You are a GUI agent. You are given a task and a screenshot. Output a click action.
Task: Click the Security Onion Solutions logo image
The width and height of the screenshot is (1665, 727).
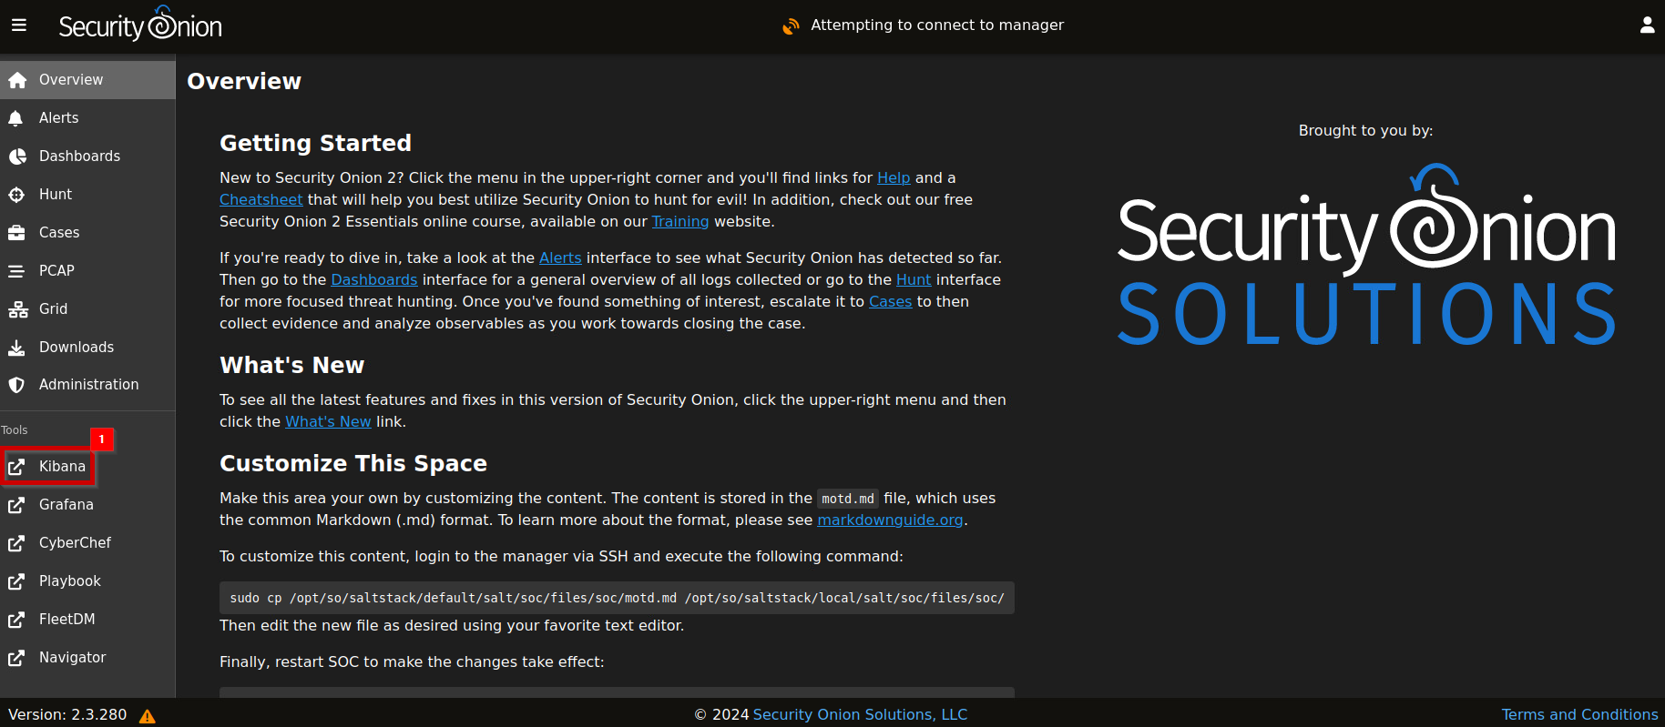(x=1365, y=257)
